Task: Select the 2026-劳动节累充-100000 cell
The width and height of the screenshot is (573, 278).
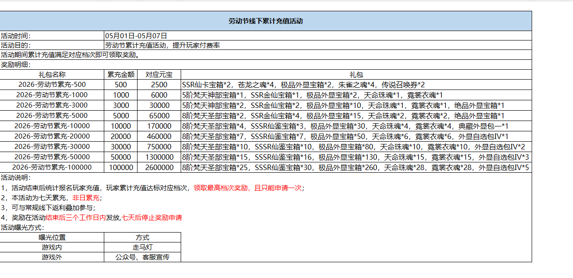Action: click(52, 167)
